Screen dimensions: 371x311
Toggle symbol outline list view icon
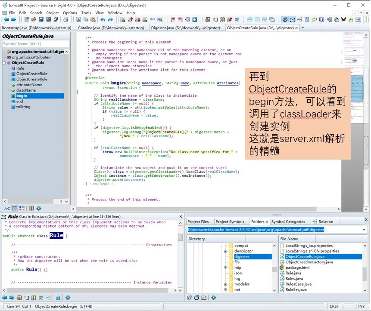click(x=15, y=208)
